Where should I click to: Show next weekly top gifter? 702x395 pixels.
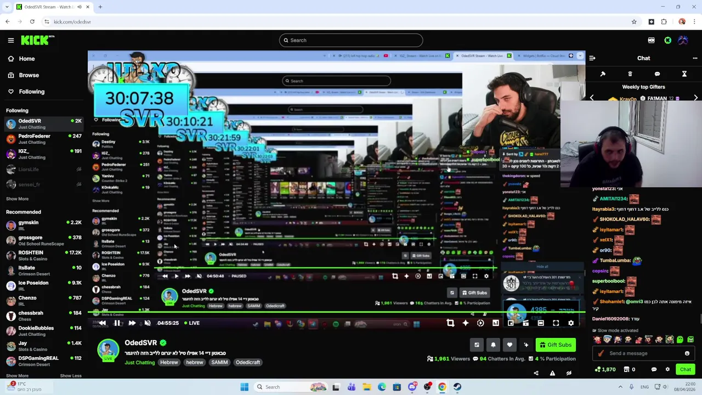[695, 98]
